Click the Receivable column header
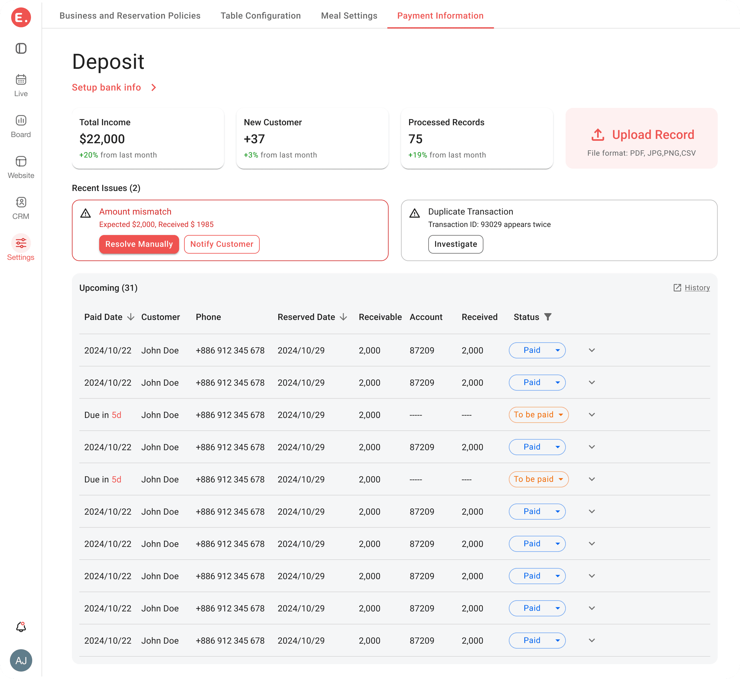Image resolution: width=740 pixels, height=679 pixels. [380, 317]
